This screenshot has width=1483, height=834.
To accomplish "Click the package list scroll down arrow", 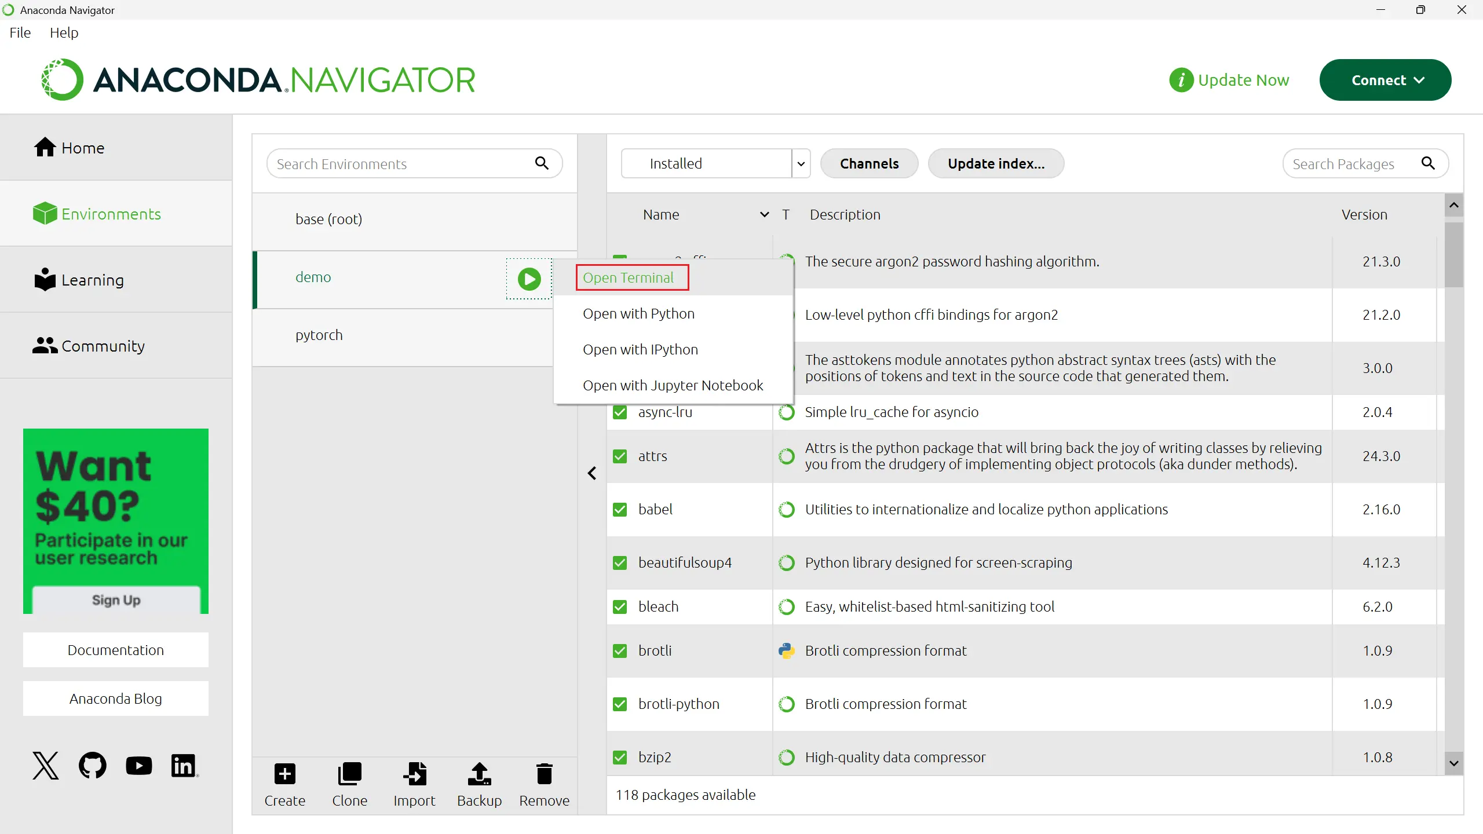I will 1453,763.
